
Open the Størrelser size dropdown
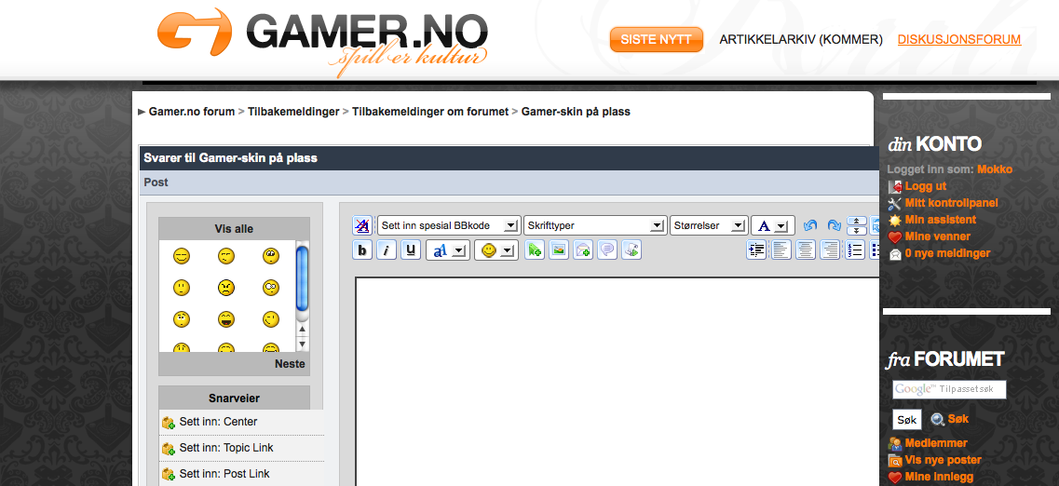[x=709, y=225]
